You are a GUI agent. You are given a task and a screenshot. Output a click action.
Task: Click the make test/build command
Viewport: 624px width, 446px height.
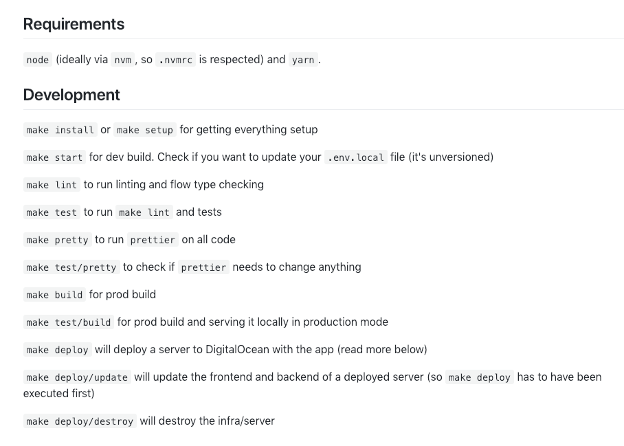pos(69,322)
